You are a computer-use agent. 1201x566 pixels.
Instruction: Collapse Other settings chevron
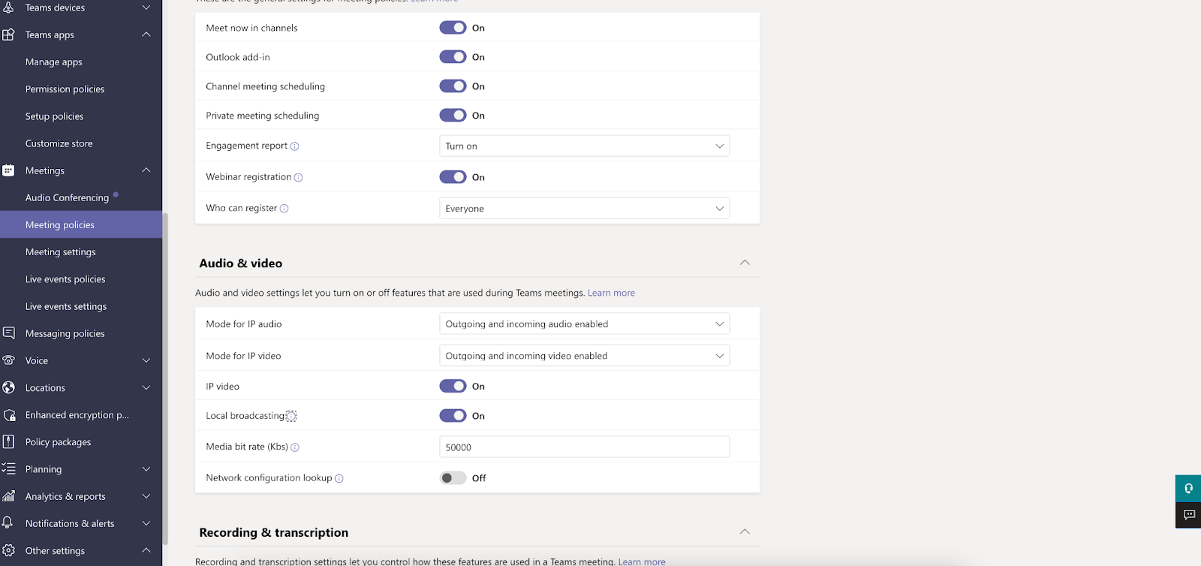[146, 550]
